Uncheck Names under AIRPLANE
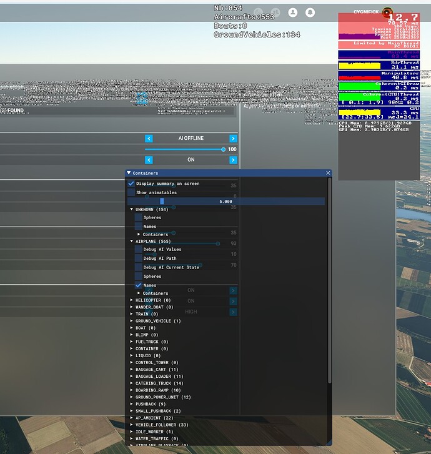The height and width of the screenshot is (454, 431). [139, 285]
